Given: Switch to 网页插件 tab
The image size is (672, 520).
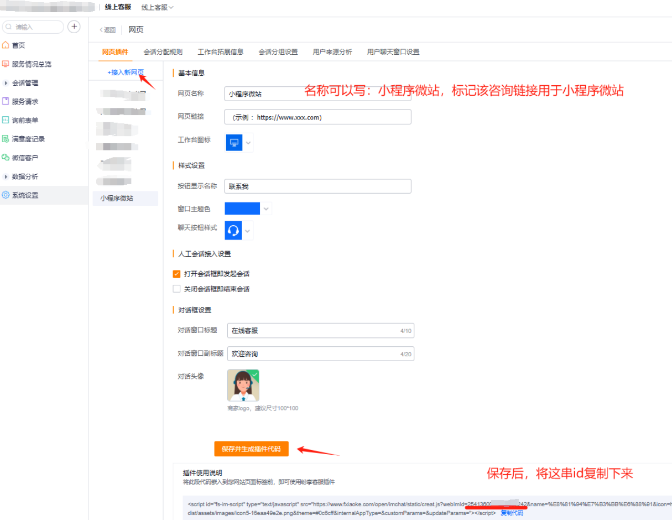Looking at the screenshot, I should 115,52.
